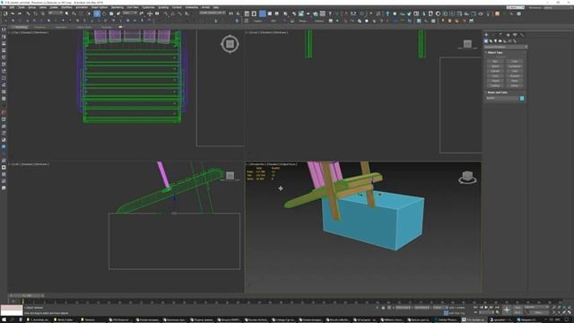This screenshot has width=574, height=323.
Task: Switch to the Freeform ribbon tab
Action: (39, 27)
